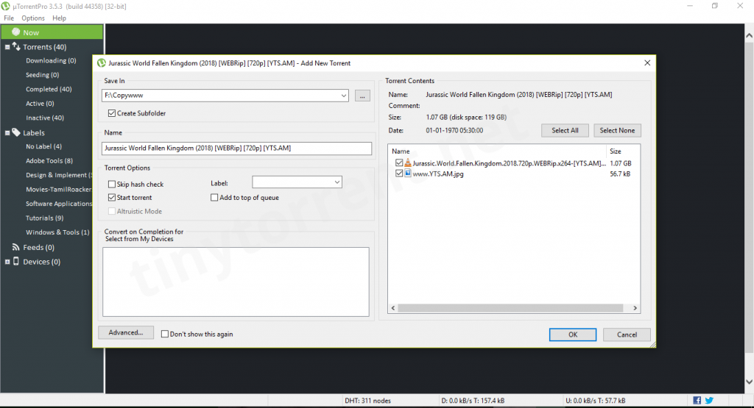
Task: Open the File menu
Action: (x=9, y=18)
